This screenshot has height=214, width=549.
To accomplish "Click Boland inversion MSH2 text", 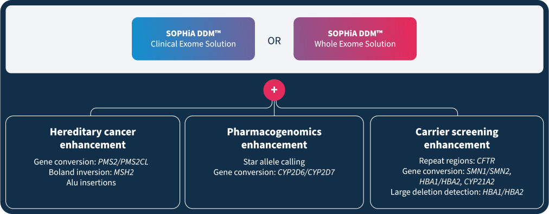I will point(93,172).
